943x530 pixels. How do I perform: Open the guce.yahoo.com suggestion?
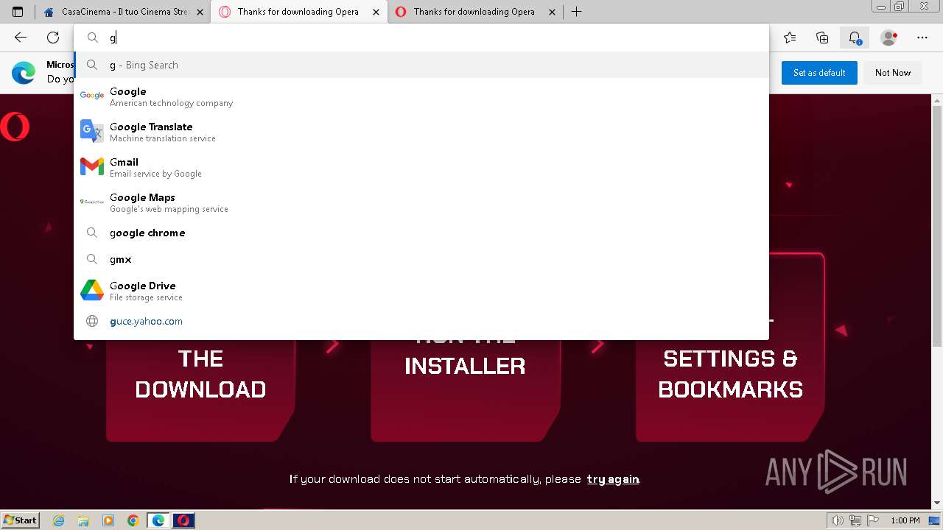pyautogui.click(x=421, y=321)
